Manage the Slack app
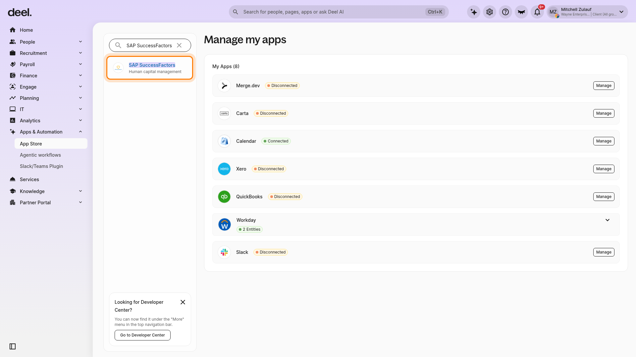Screen dimensions: 636x357 click(604, 252)
